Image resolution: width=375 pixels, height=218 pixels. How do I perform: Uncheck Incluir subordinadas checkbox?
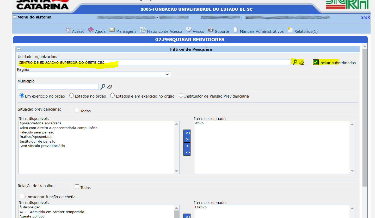316,62
